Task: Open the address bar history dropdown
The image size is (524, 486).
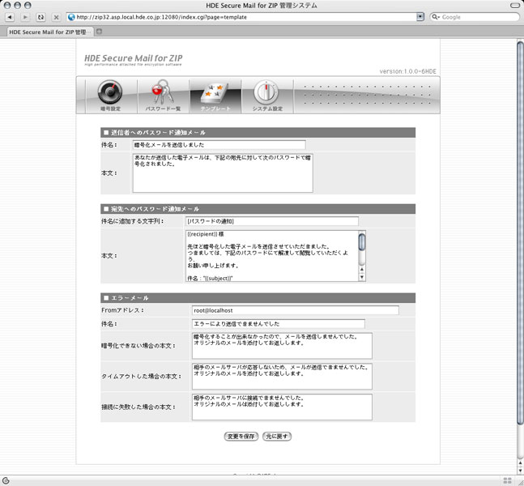Action: point(420,17)
